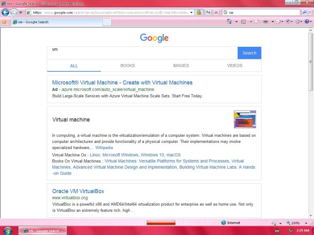Click the Virtual machine panel heading
The width and height of the screenshot is (314, 235).
[x=71, y=120]
